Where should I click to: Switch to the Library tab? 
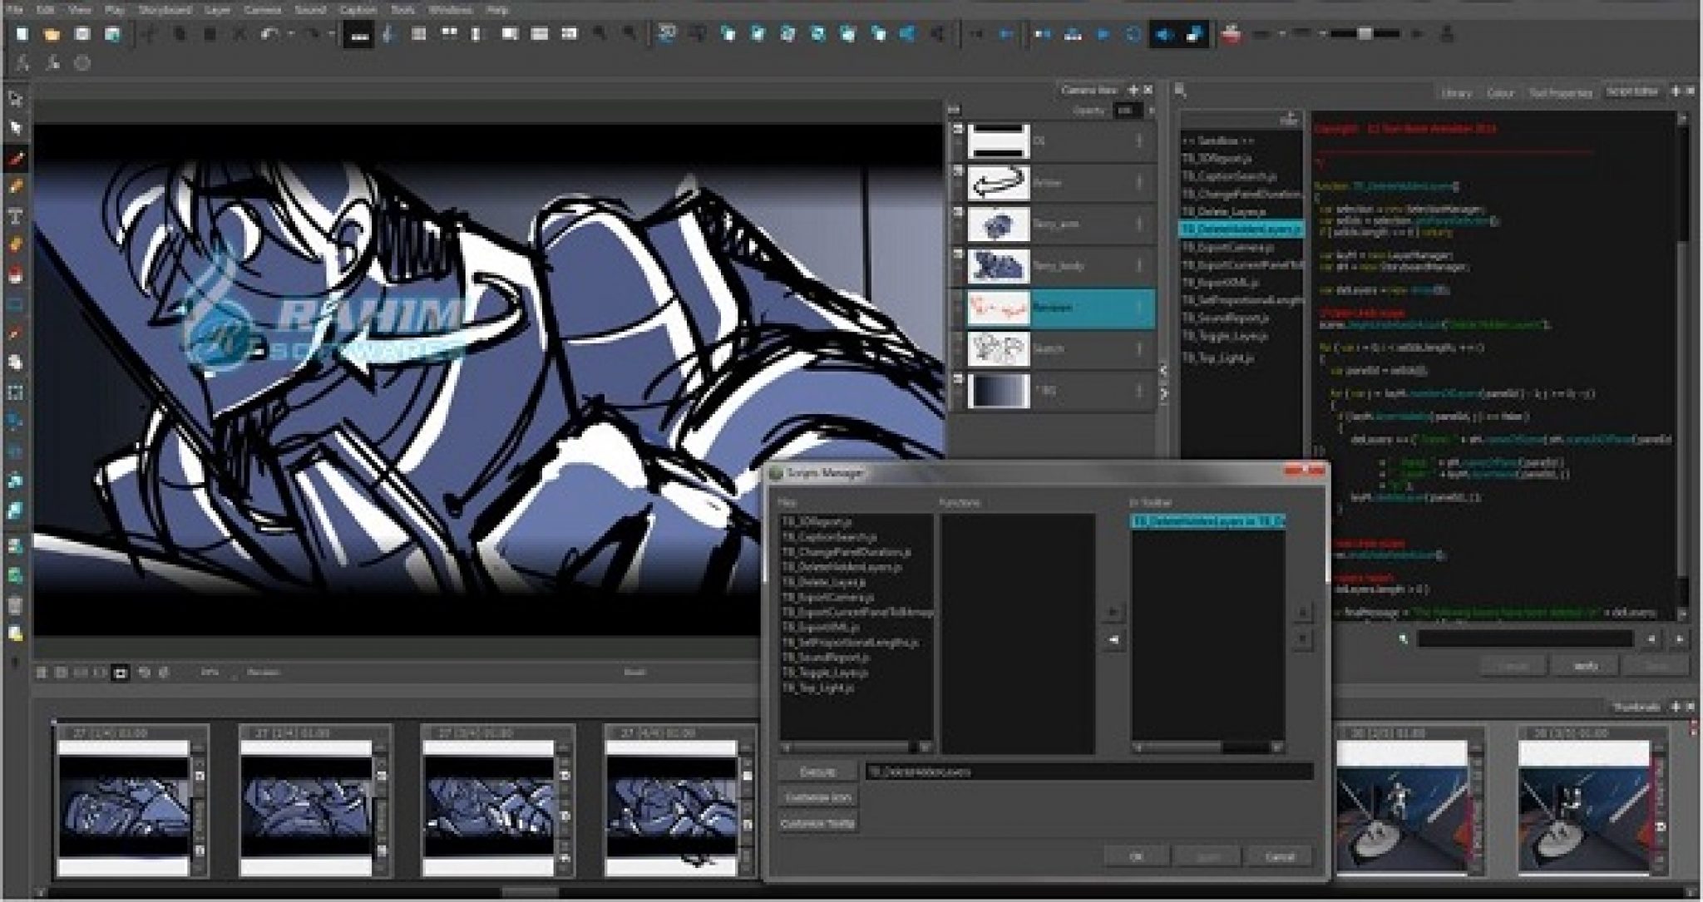(x=1456, y=93)
